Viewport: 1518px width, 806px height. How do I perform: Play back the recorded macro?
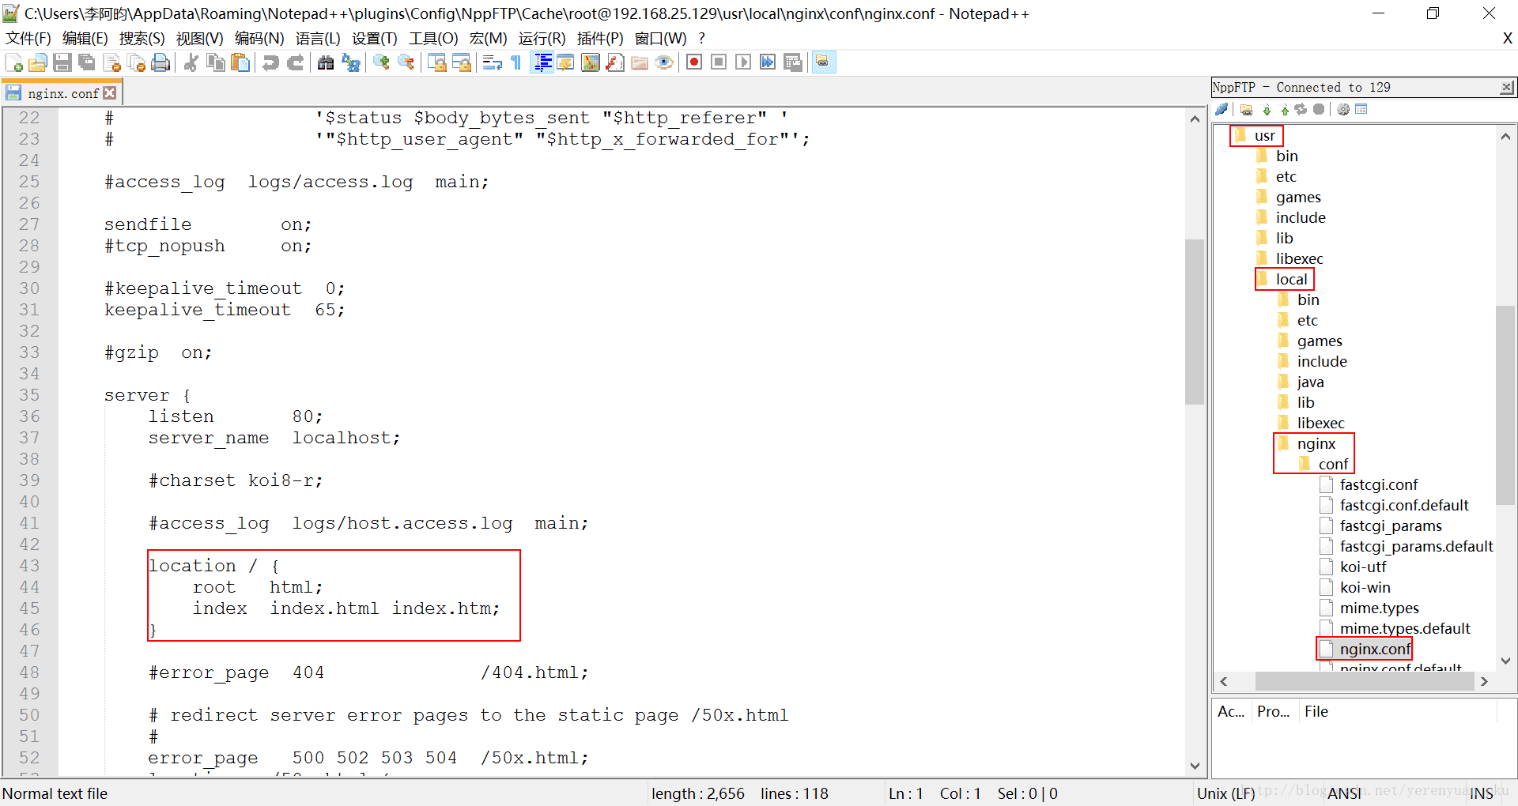click(x=743, y=62)
